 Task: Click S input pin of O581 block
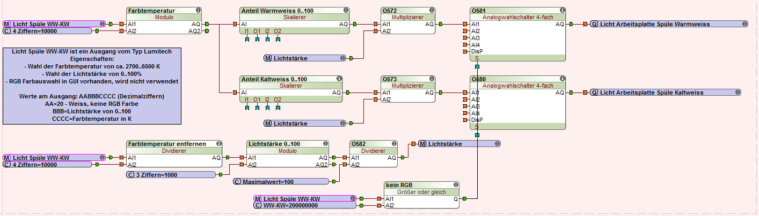coord(477,66)
